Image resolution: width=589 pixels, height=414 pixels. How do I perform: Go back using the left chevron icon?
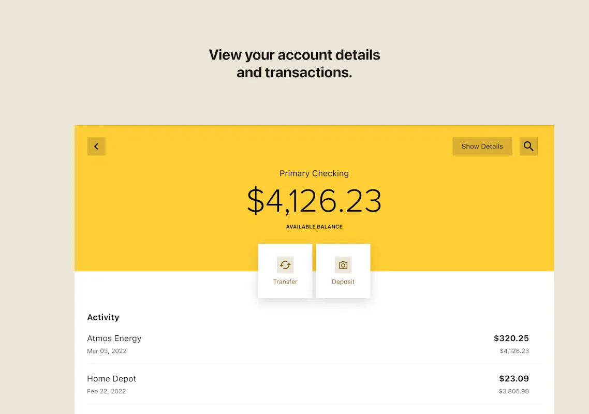tap(96, 146)
